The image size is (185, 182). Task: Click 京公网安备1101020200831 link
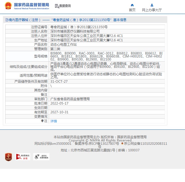tap(146, 143)
